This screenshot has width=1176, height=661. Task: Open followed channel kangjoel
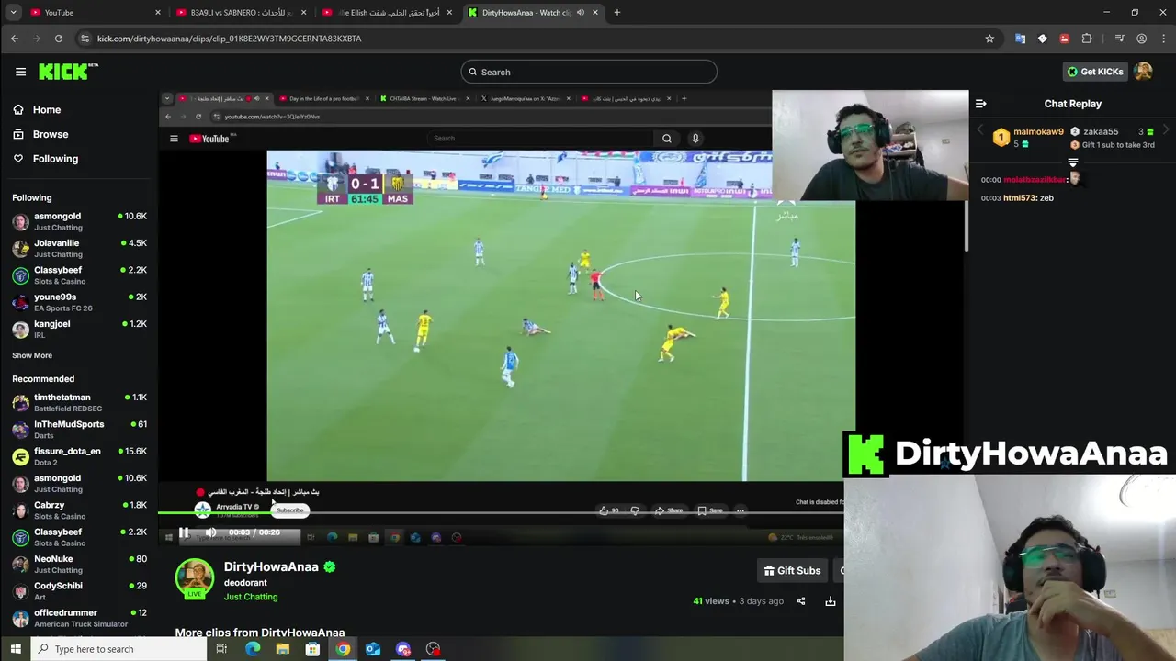52,323
